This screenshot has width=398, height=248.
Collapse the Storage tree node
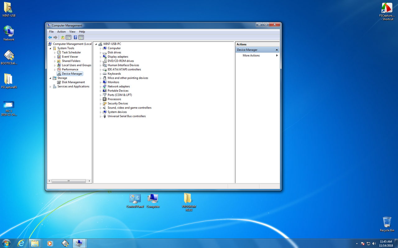click(50, 78)
